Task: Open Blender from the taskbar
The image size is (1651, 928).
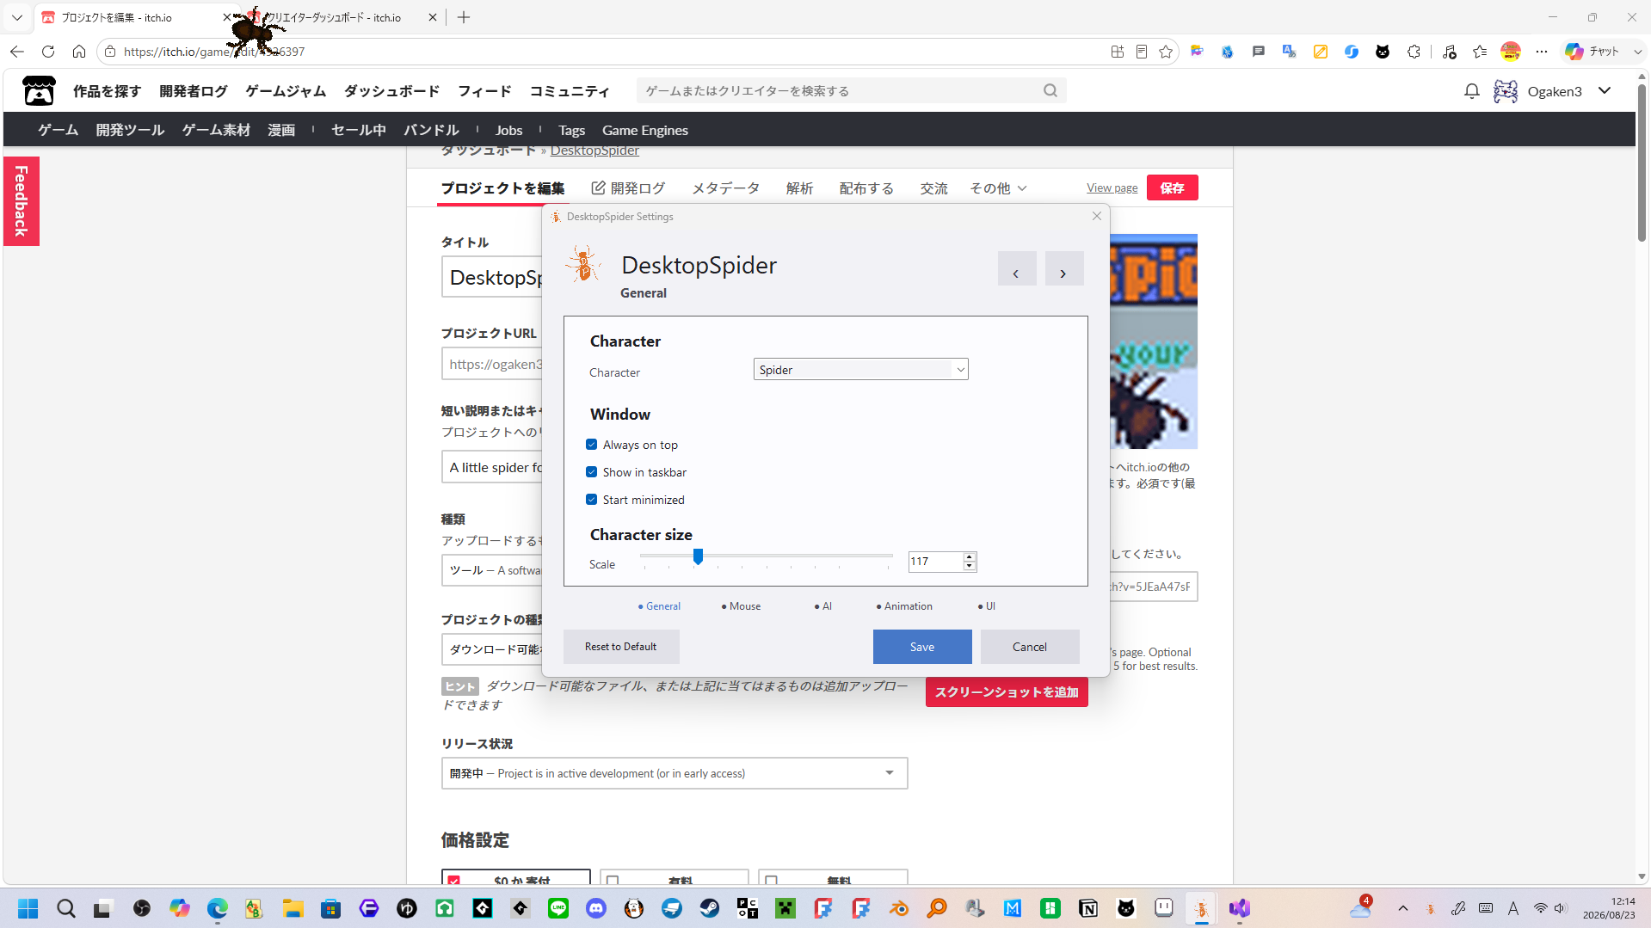Action: 899,908
